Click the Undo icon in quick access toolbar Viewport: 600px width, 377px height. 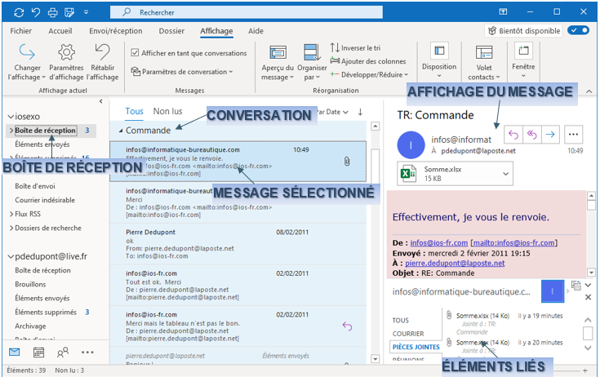click(x=36, y=12)
